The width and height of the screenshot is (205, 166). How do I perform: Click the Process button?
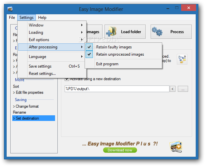[x=171, y=31]
